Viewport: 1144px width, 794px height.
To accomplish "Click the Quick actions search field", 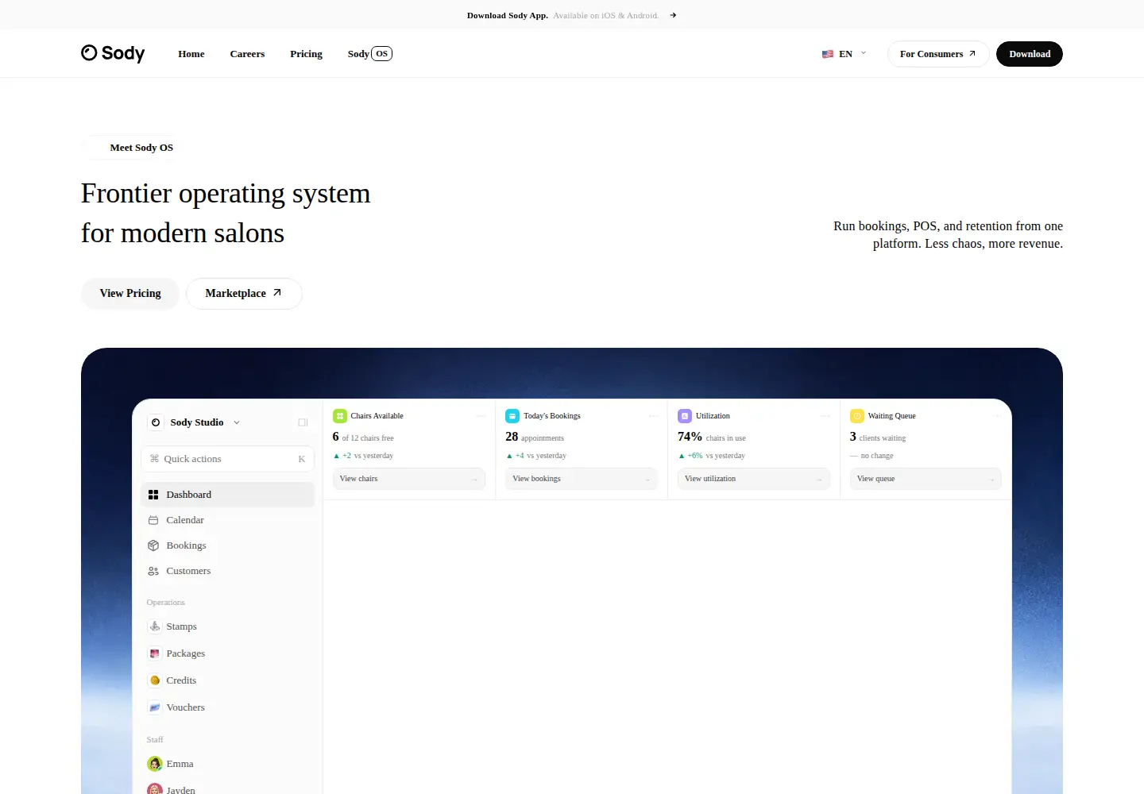I will (x=228, y=459).
